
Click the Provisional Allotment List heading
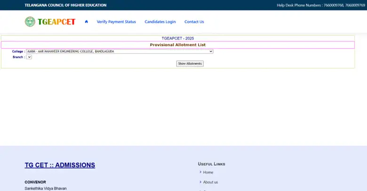pyautogui.click(x=178, y=45)
